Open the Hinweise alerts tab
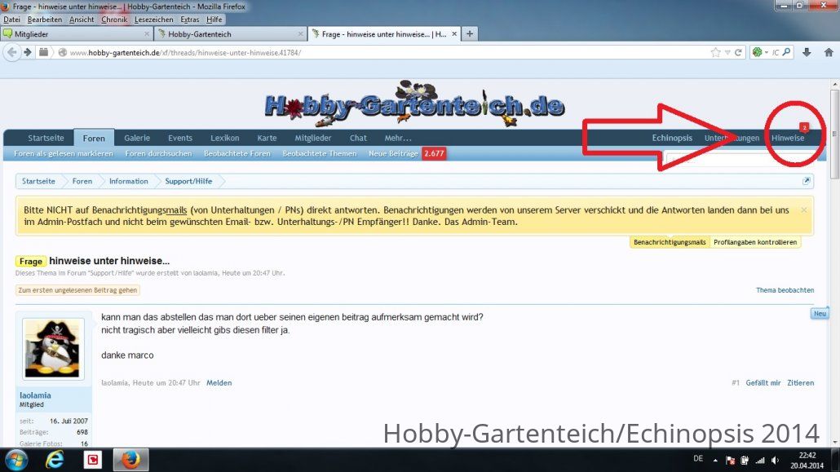The height and width of the screenshot is (472, 840). tap(788, 138)
